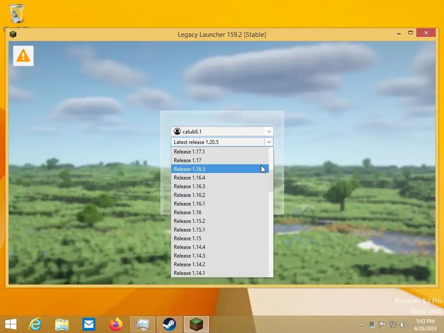Pick Release 1.14.4 from list

pyautogui.click(x=220, y=247)
